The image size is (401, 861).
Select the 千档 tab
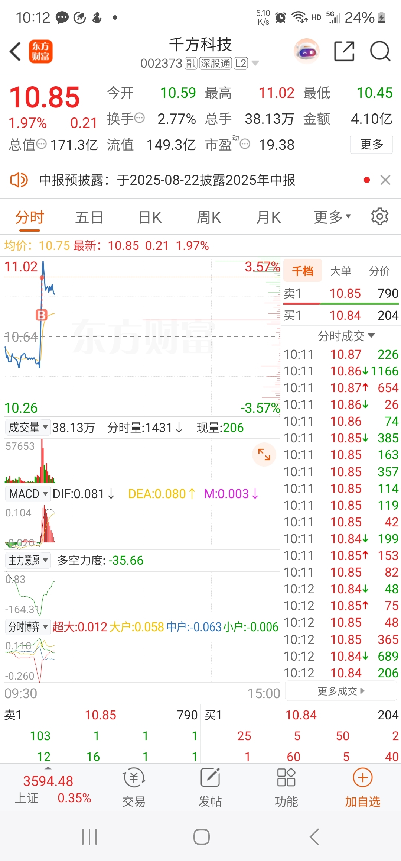tap(303, 271)
